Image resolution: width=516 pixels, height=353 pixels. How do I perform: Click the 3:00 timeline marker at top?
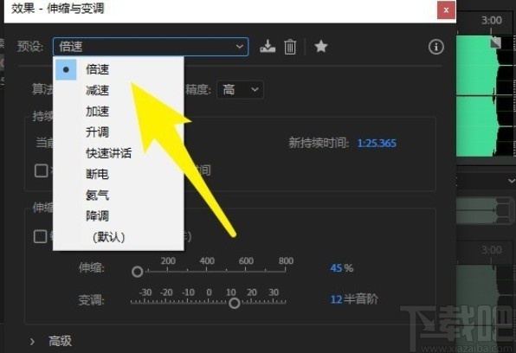492,21
